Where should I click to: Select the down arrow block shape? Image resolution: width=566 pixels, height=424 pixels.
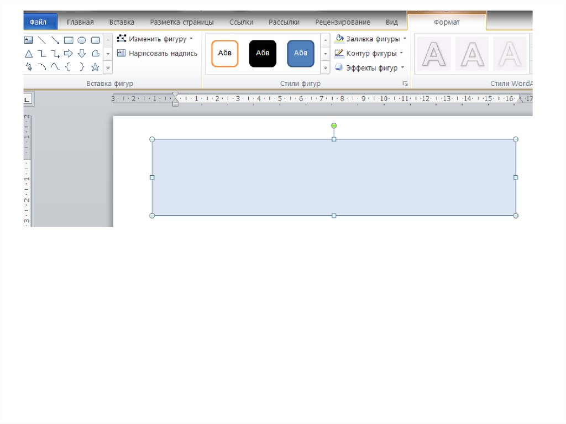tap(82, 54)
